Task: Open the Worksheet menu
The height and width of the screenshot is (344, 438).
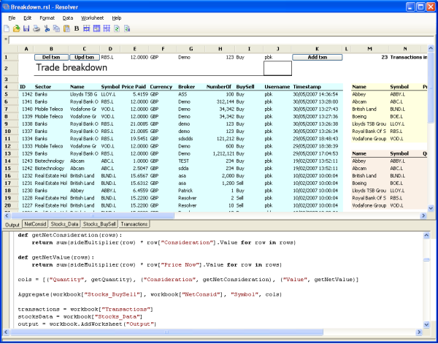Action: [x=93, y=17]
